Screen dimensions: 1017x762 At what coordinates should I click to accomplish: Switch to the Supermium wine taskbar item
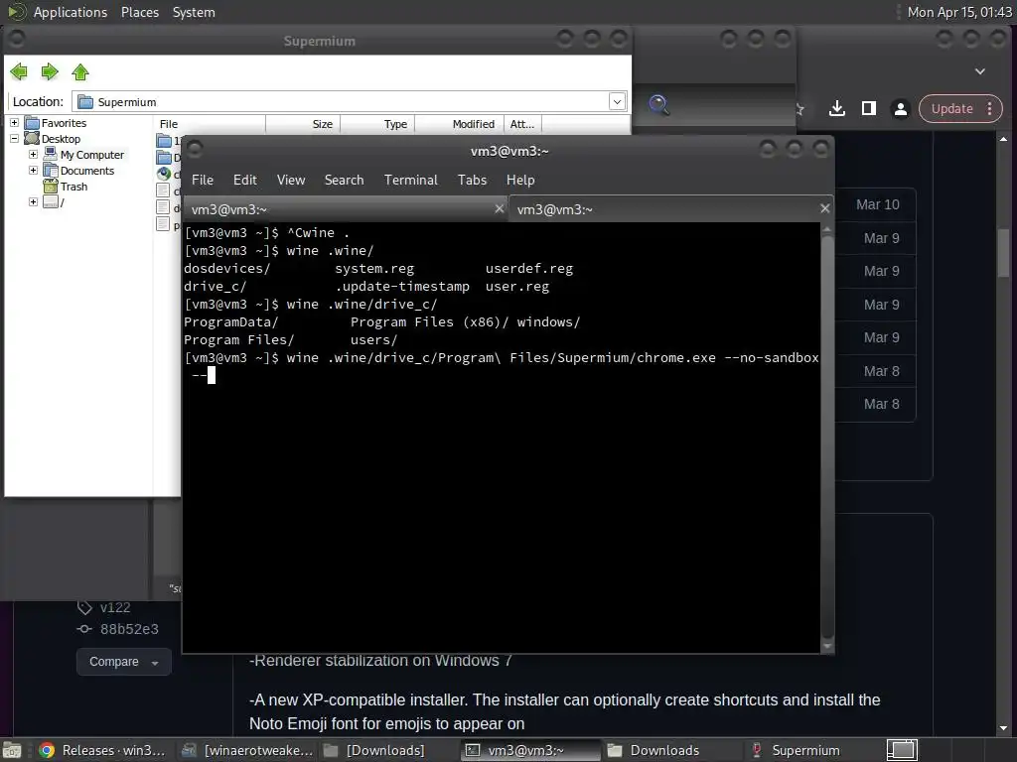(x=812, y=750)
